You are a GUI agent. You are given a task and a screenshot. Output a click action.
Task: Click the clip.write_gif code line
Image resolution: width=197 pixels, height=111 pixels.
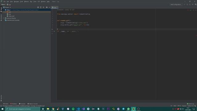point(75,25)
